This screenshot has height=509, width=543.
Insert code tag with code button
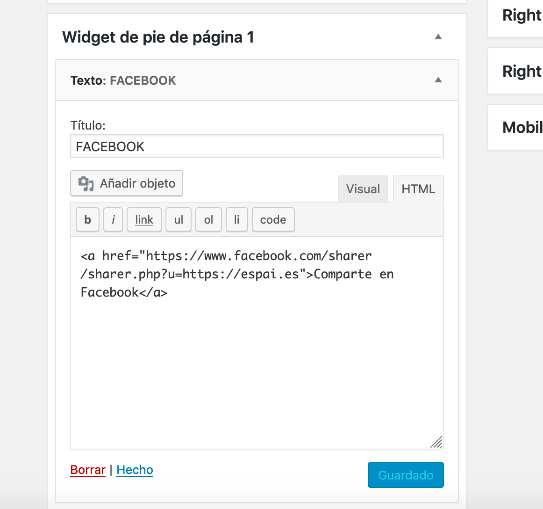273,220
